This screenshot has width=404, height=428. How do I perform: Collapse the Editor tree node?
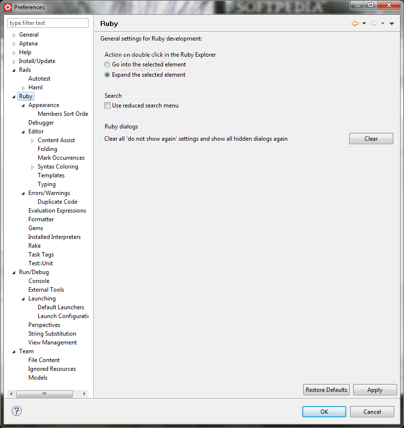click(x=23, y=132)
